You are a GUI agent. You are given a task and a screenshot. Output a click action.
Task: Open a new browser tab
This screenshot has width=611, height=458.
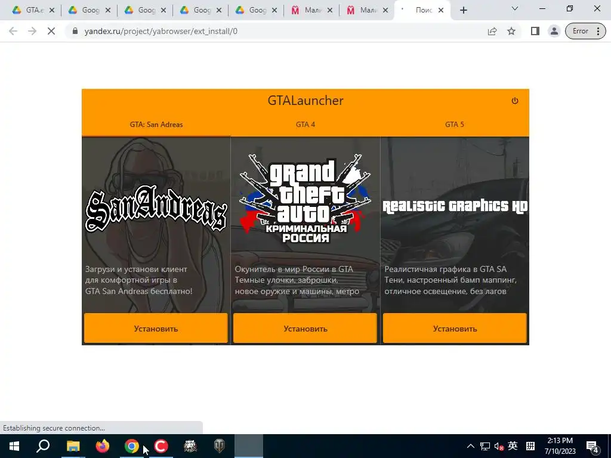(463, 10)
